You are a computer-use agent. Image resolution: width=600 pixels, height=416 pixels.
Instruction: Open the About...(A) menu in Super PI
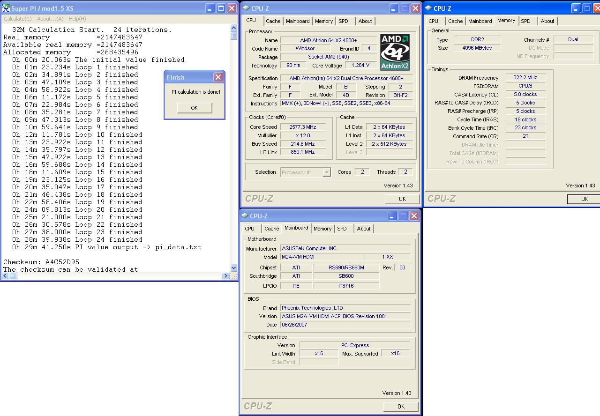(50, 19)
